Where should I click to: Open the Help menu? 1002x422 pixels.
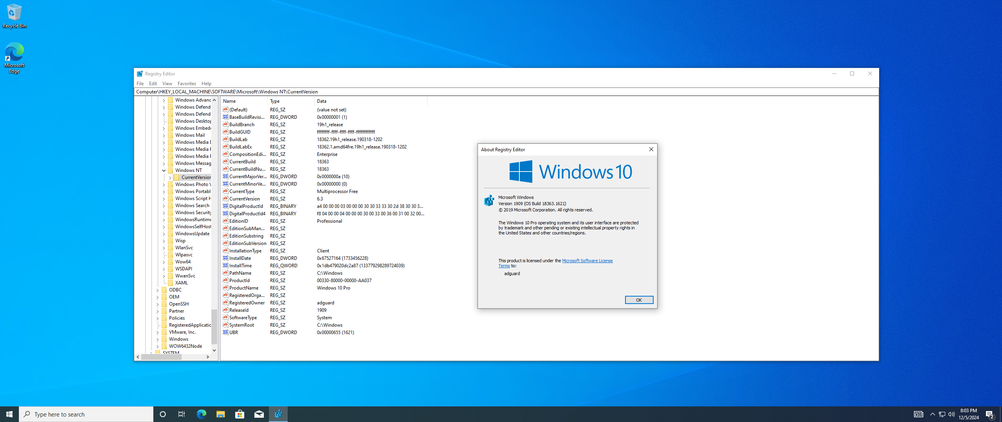(206, 84)
